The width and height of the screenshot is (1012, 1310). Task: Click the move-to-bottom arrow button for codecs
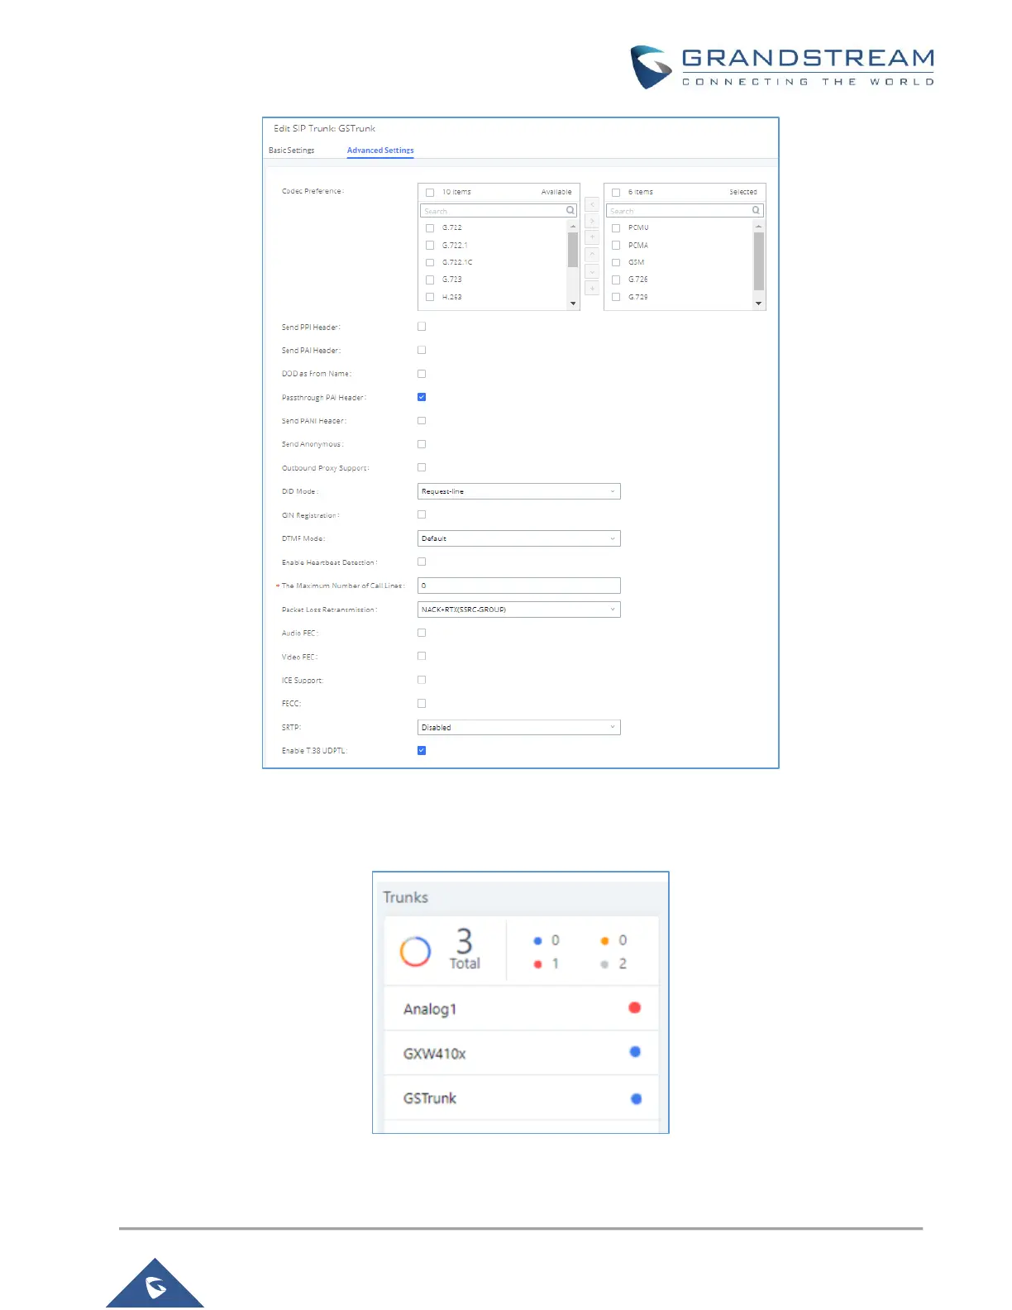pos(592,288)
